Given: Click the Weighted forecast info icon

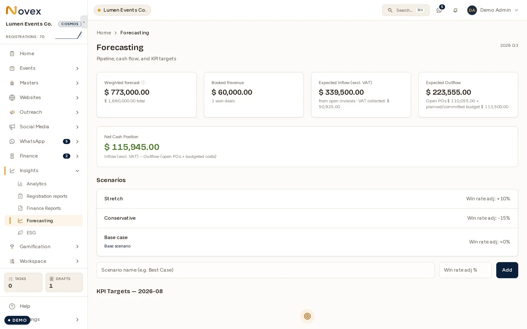Looking at the screenshot, I should 143,83.
